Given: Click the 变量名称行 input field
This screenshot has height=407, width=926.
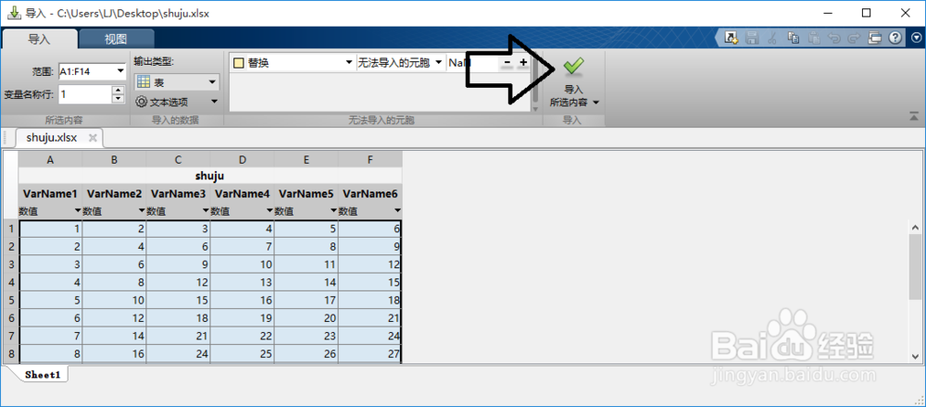Looking at the screenshot, I should (84, 94).
